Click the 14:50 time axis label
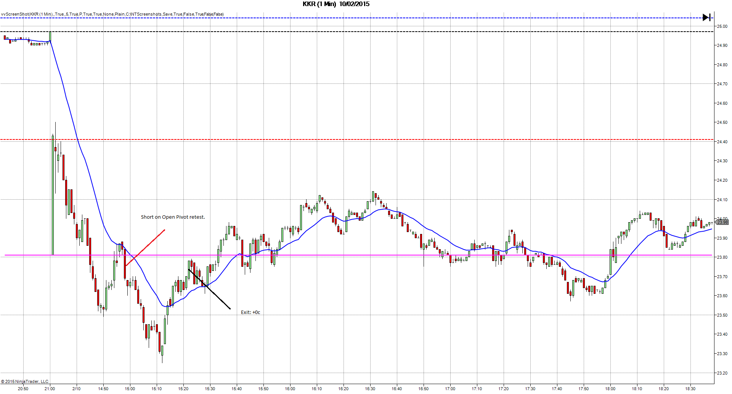 coord(103,389)
